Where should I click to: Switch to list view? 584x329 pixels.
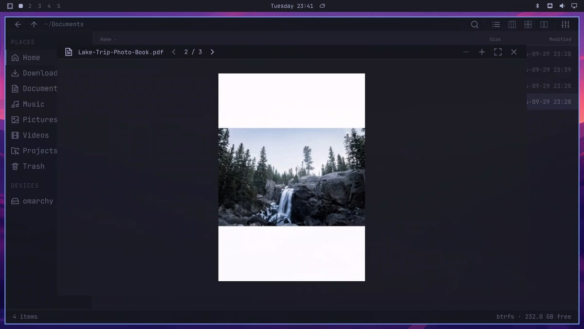click(496, 24)
